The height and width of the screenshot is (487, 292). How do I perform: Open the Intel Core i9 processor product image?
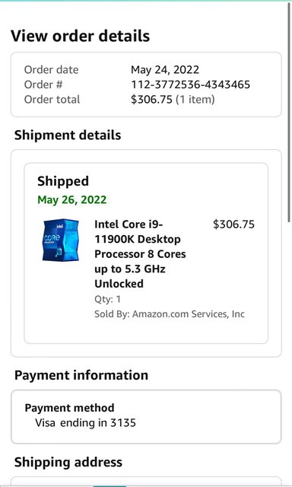pyautogui.click(x=61, y=240)
